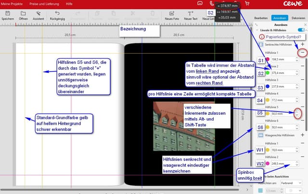Screen dimensions: 308x194
Task: Launch the Assistent wizard
Action: point(38,14)
